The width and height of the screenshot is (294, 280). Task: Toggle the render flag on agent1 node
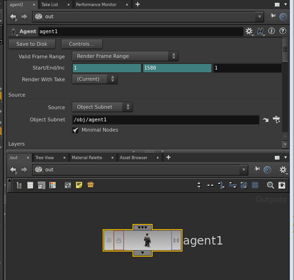pos(176,240)
